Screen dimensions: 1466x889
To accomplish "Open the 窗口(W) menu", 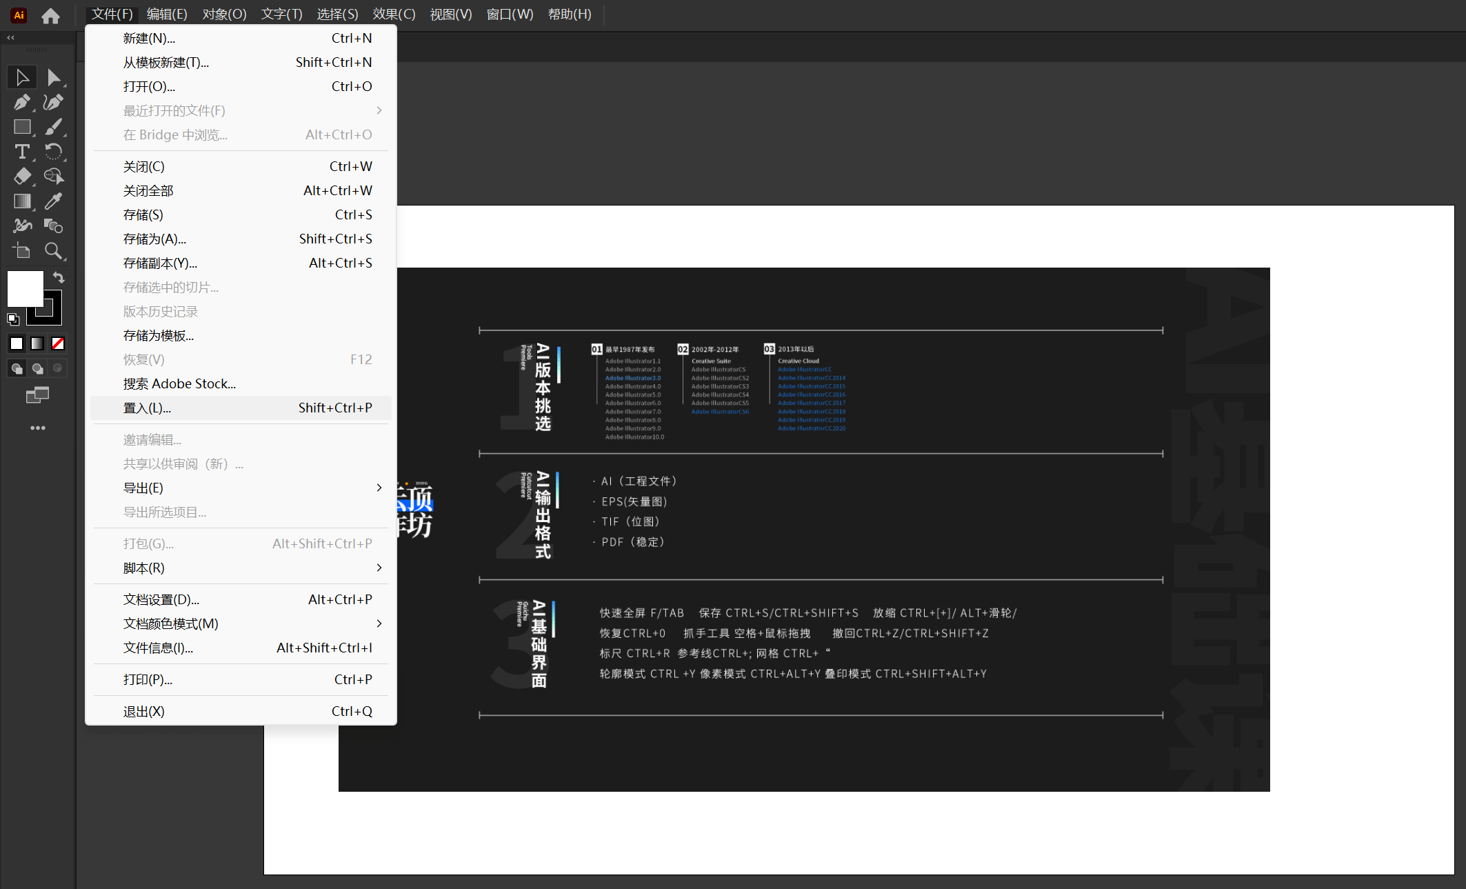I will [x=510, y=14].
